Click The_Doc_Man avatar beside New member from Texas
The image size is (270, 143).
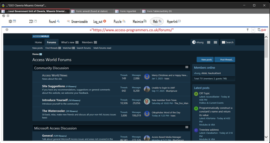click(x=147, y=102)
